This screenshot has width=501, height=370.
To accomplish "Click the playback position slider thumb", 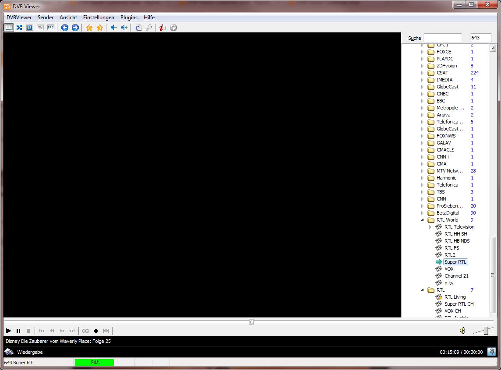I will 251,321.
